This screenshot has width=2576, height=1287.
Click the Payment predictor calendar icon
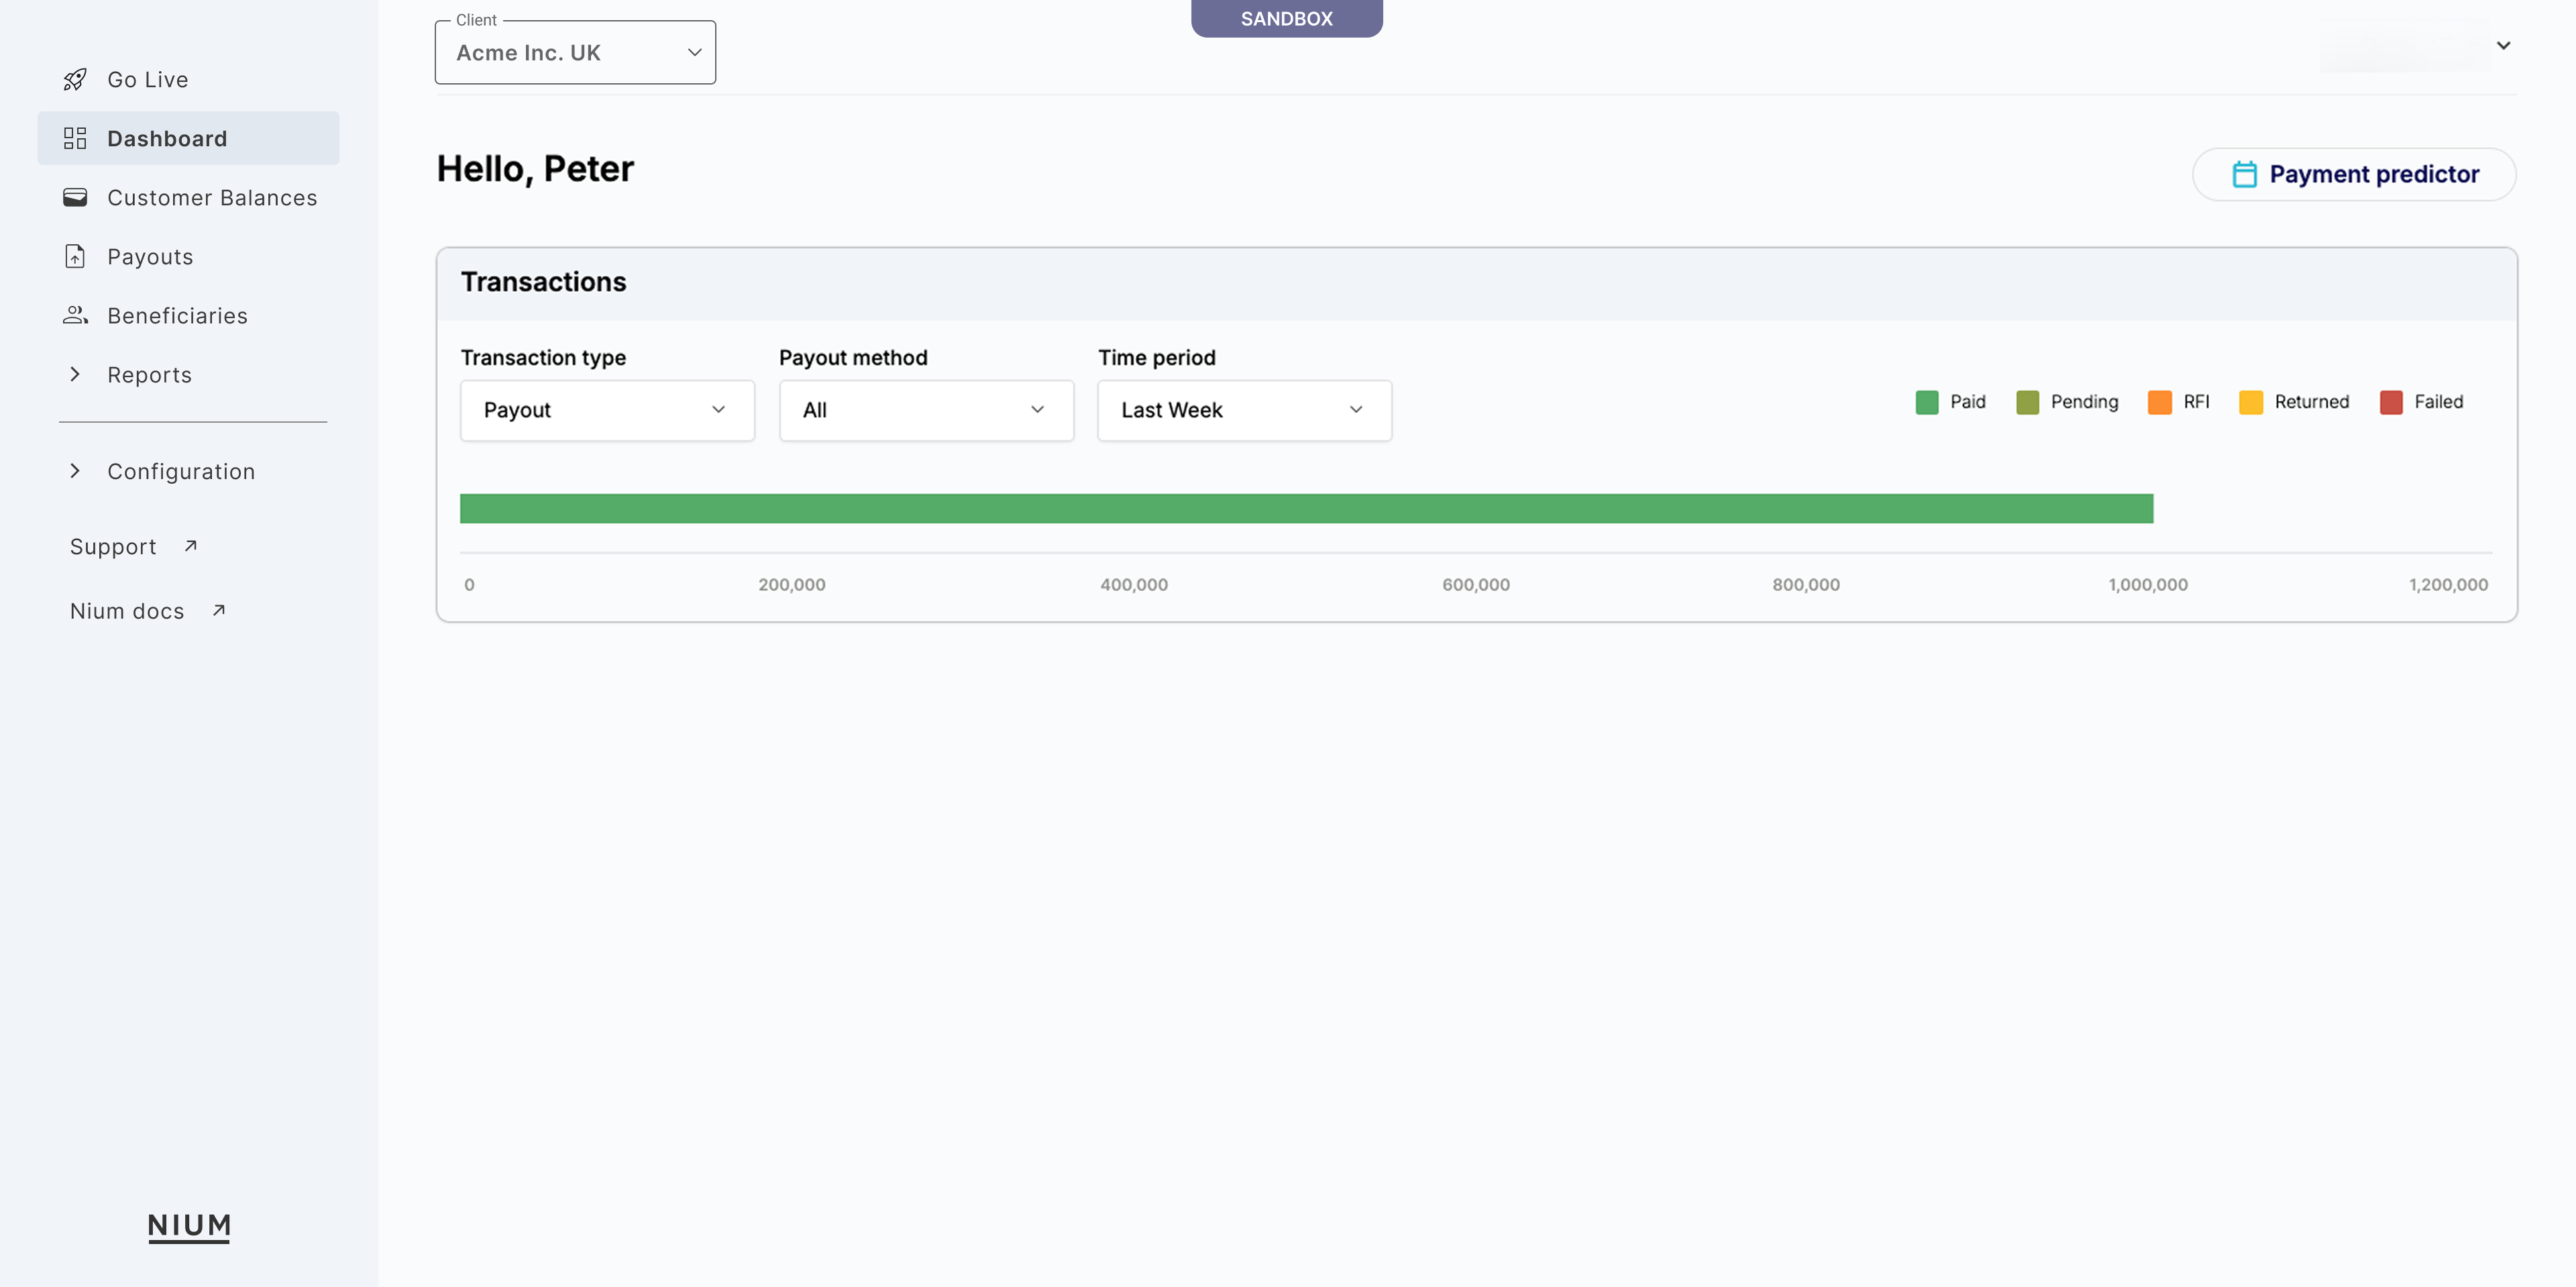click(2244, 174)
